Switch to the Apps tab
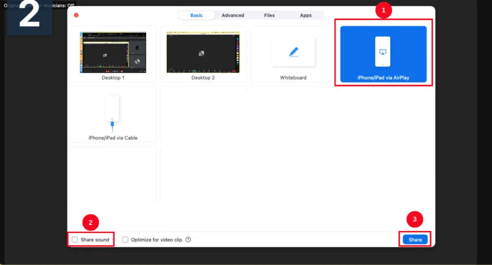Image resolution: width=492 pixels, height=265 pixels. [306, 15]
